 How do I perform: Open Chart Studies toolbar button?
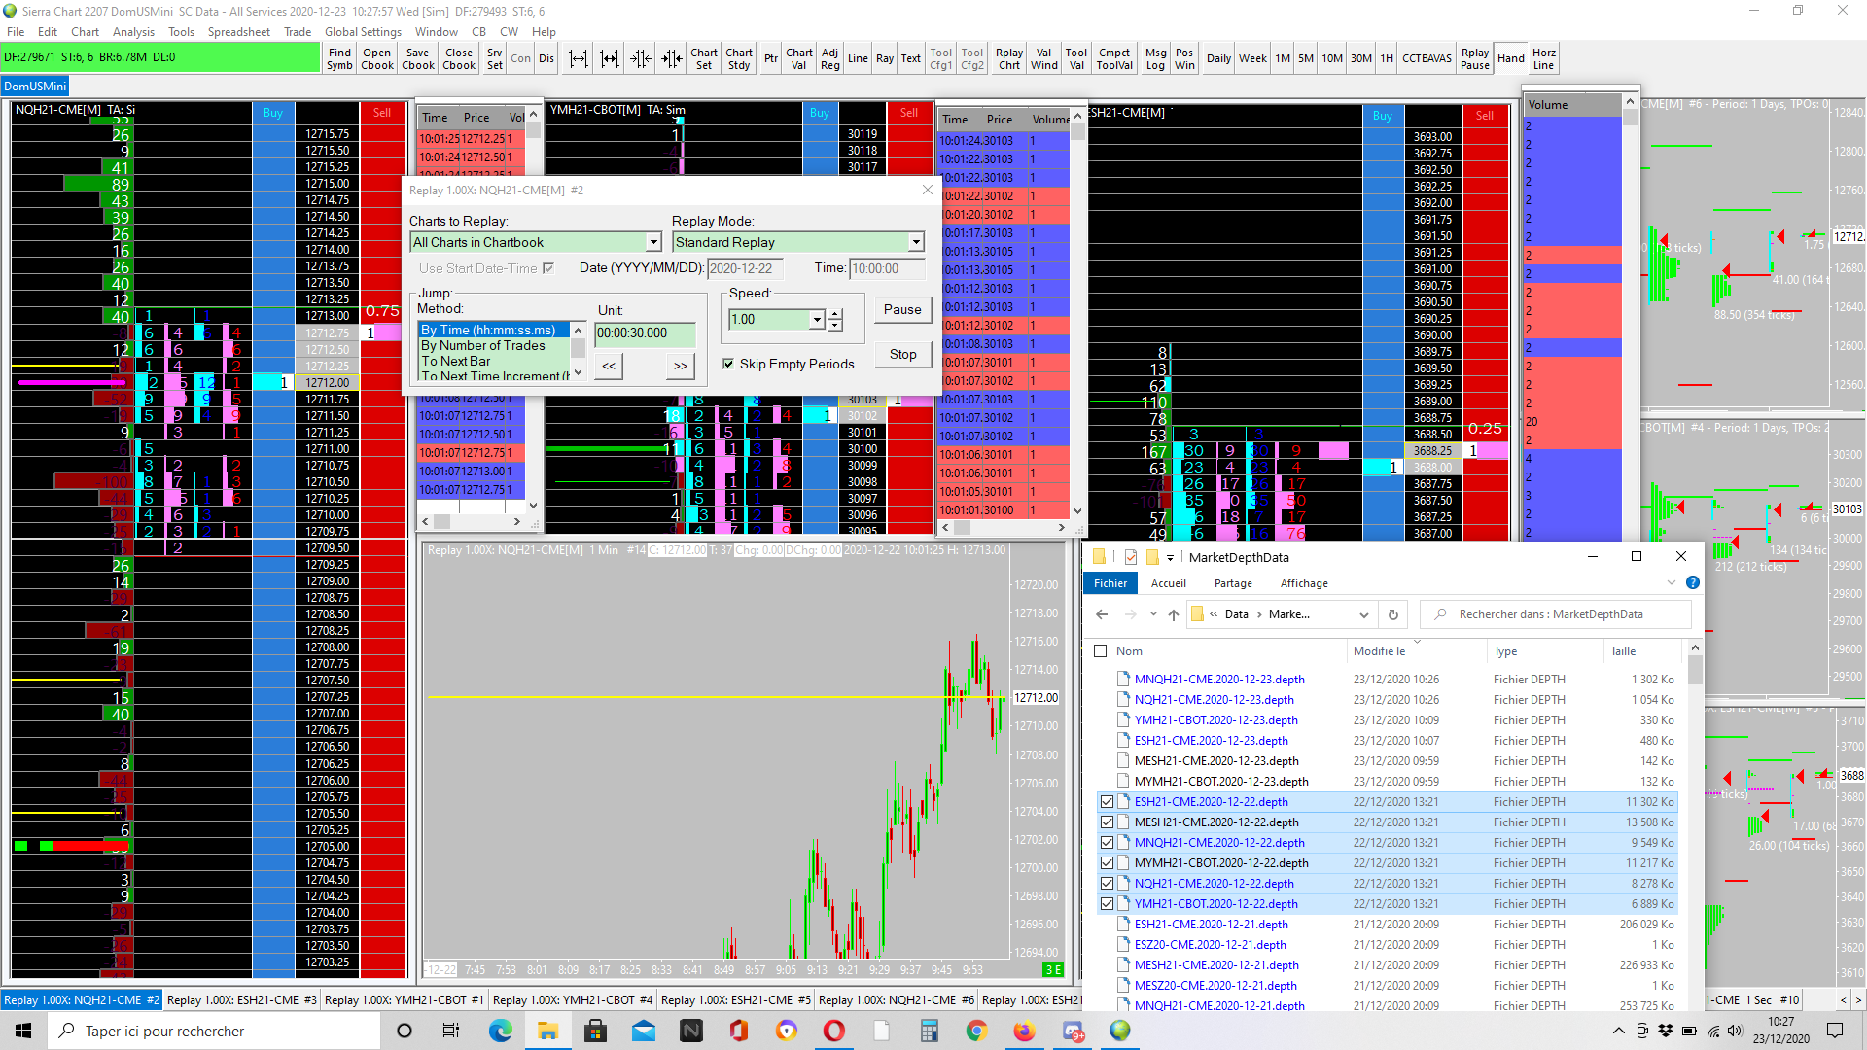tap(739, 58)
